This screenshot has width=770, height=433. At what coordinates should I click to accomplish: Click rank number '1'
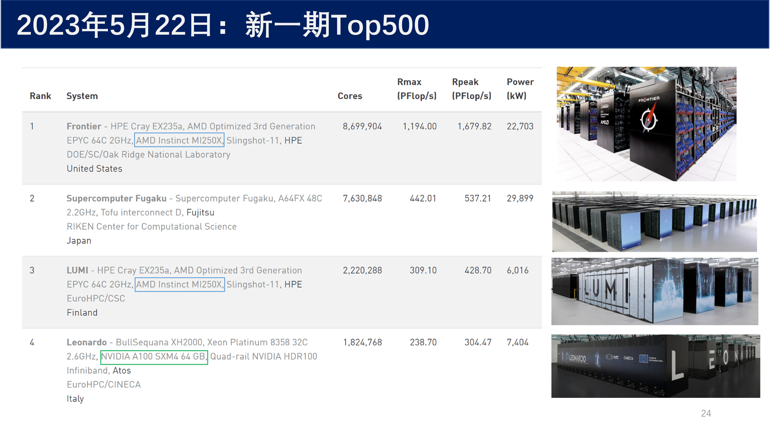[x=32, y=127]
